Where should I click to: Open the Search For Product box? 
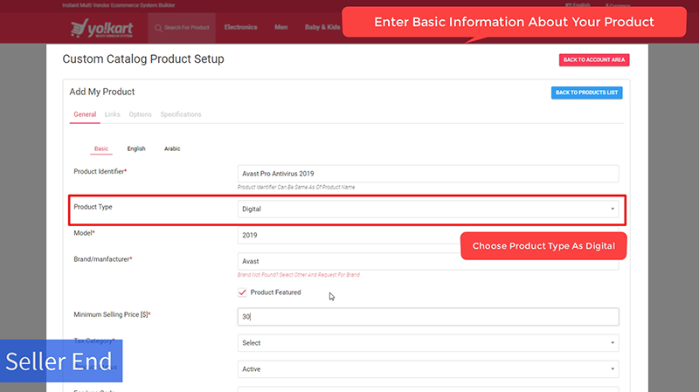[x=182, y=28]
